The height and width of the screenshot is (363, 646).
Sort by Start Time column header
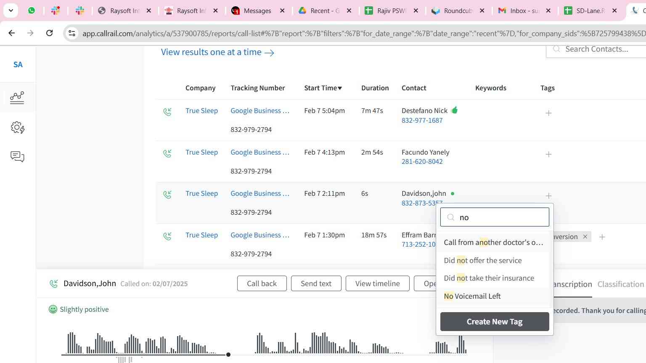point(323,88)
